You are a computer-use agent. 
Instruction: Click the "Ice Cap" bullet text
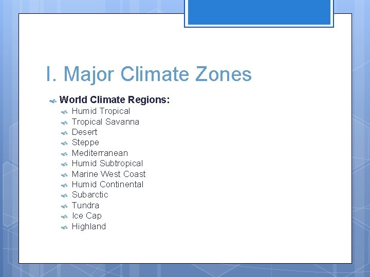click(x=87, y=216)
